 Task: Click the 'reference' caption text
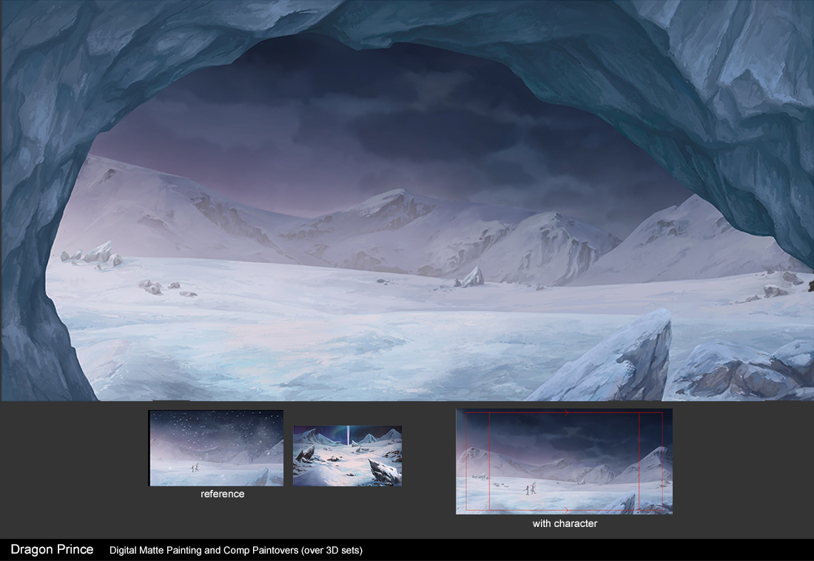(222, 494)
